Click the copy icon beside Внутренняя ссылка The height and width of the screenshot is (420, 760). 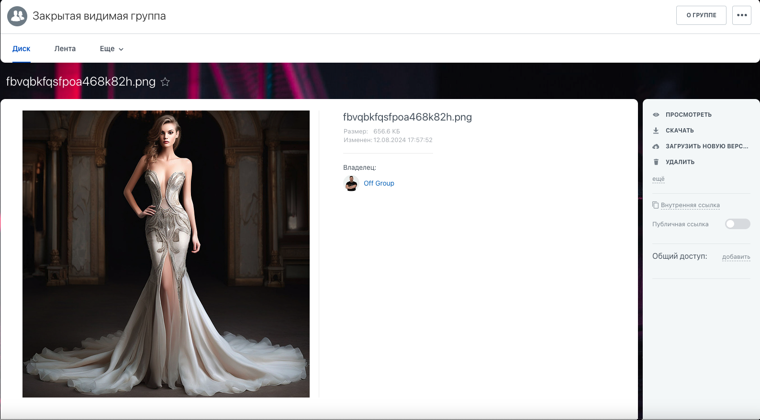pos(656,205)
